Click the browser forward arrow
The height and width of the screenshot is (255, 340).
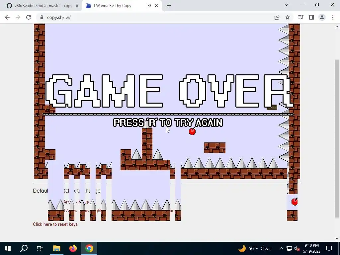(18, 17)
